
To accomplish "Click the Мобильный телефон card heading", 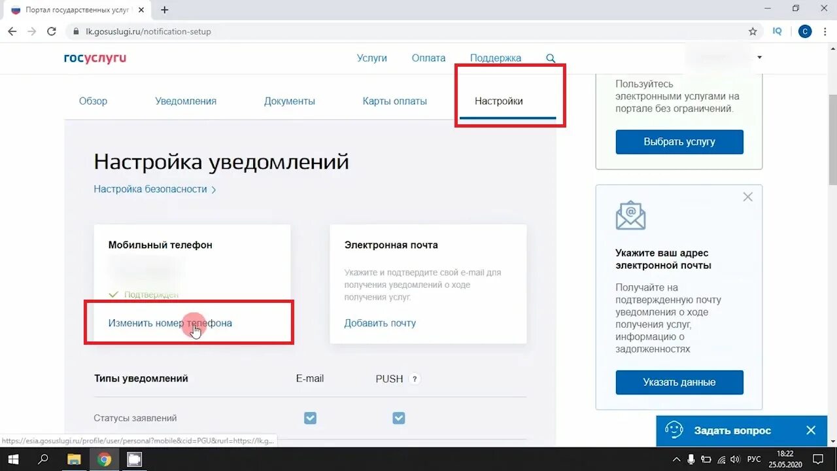I will (160, 245).
